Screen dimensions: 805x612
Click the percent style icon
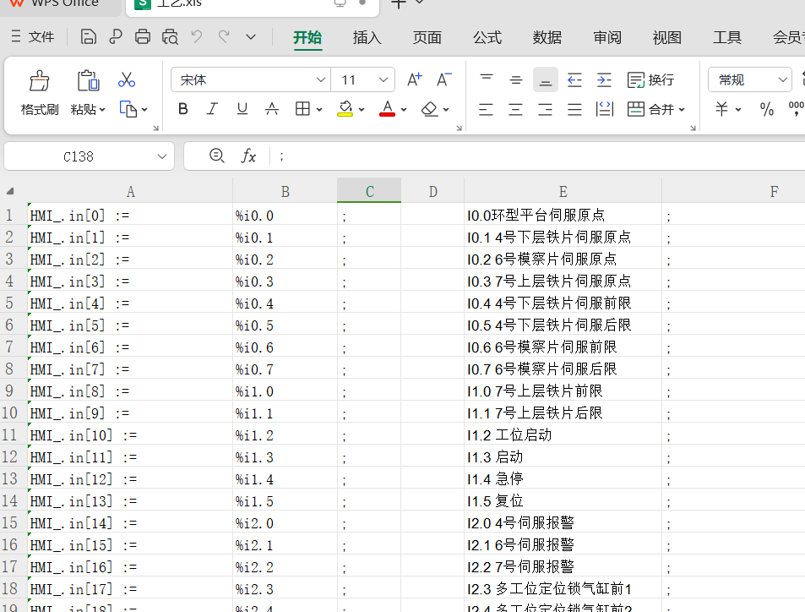pyautogui.click(x=767, y=109)
